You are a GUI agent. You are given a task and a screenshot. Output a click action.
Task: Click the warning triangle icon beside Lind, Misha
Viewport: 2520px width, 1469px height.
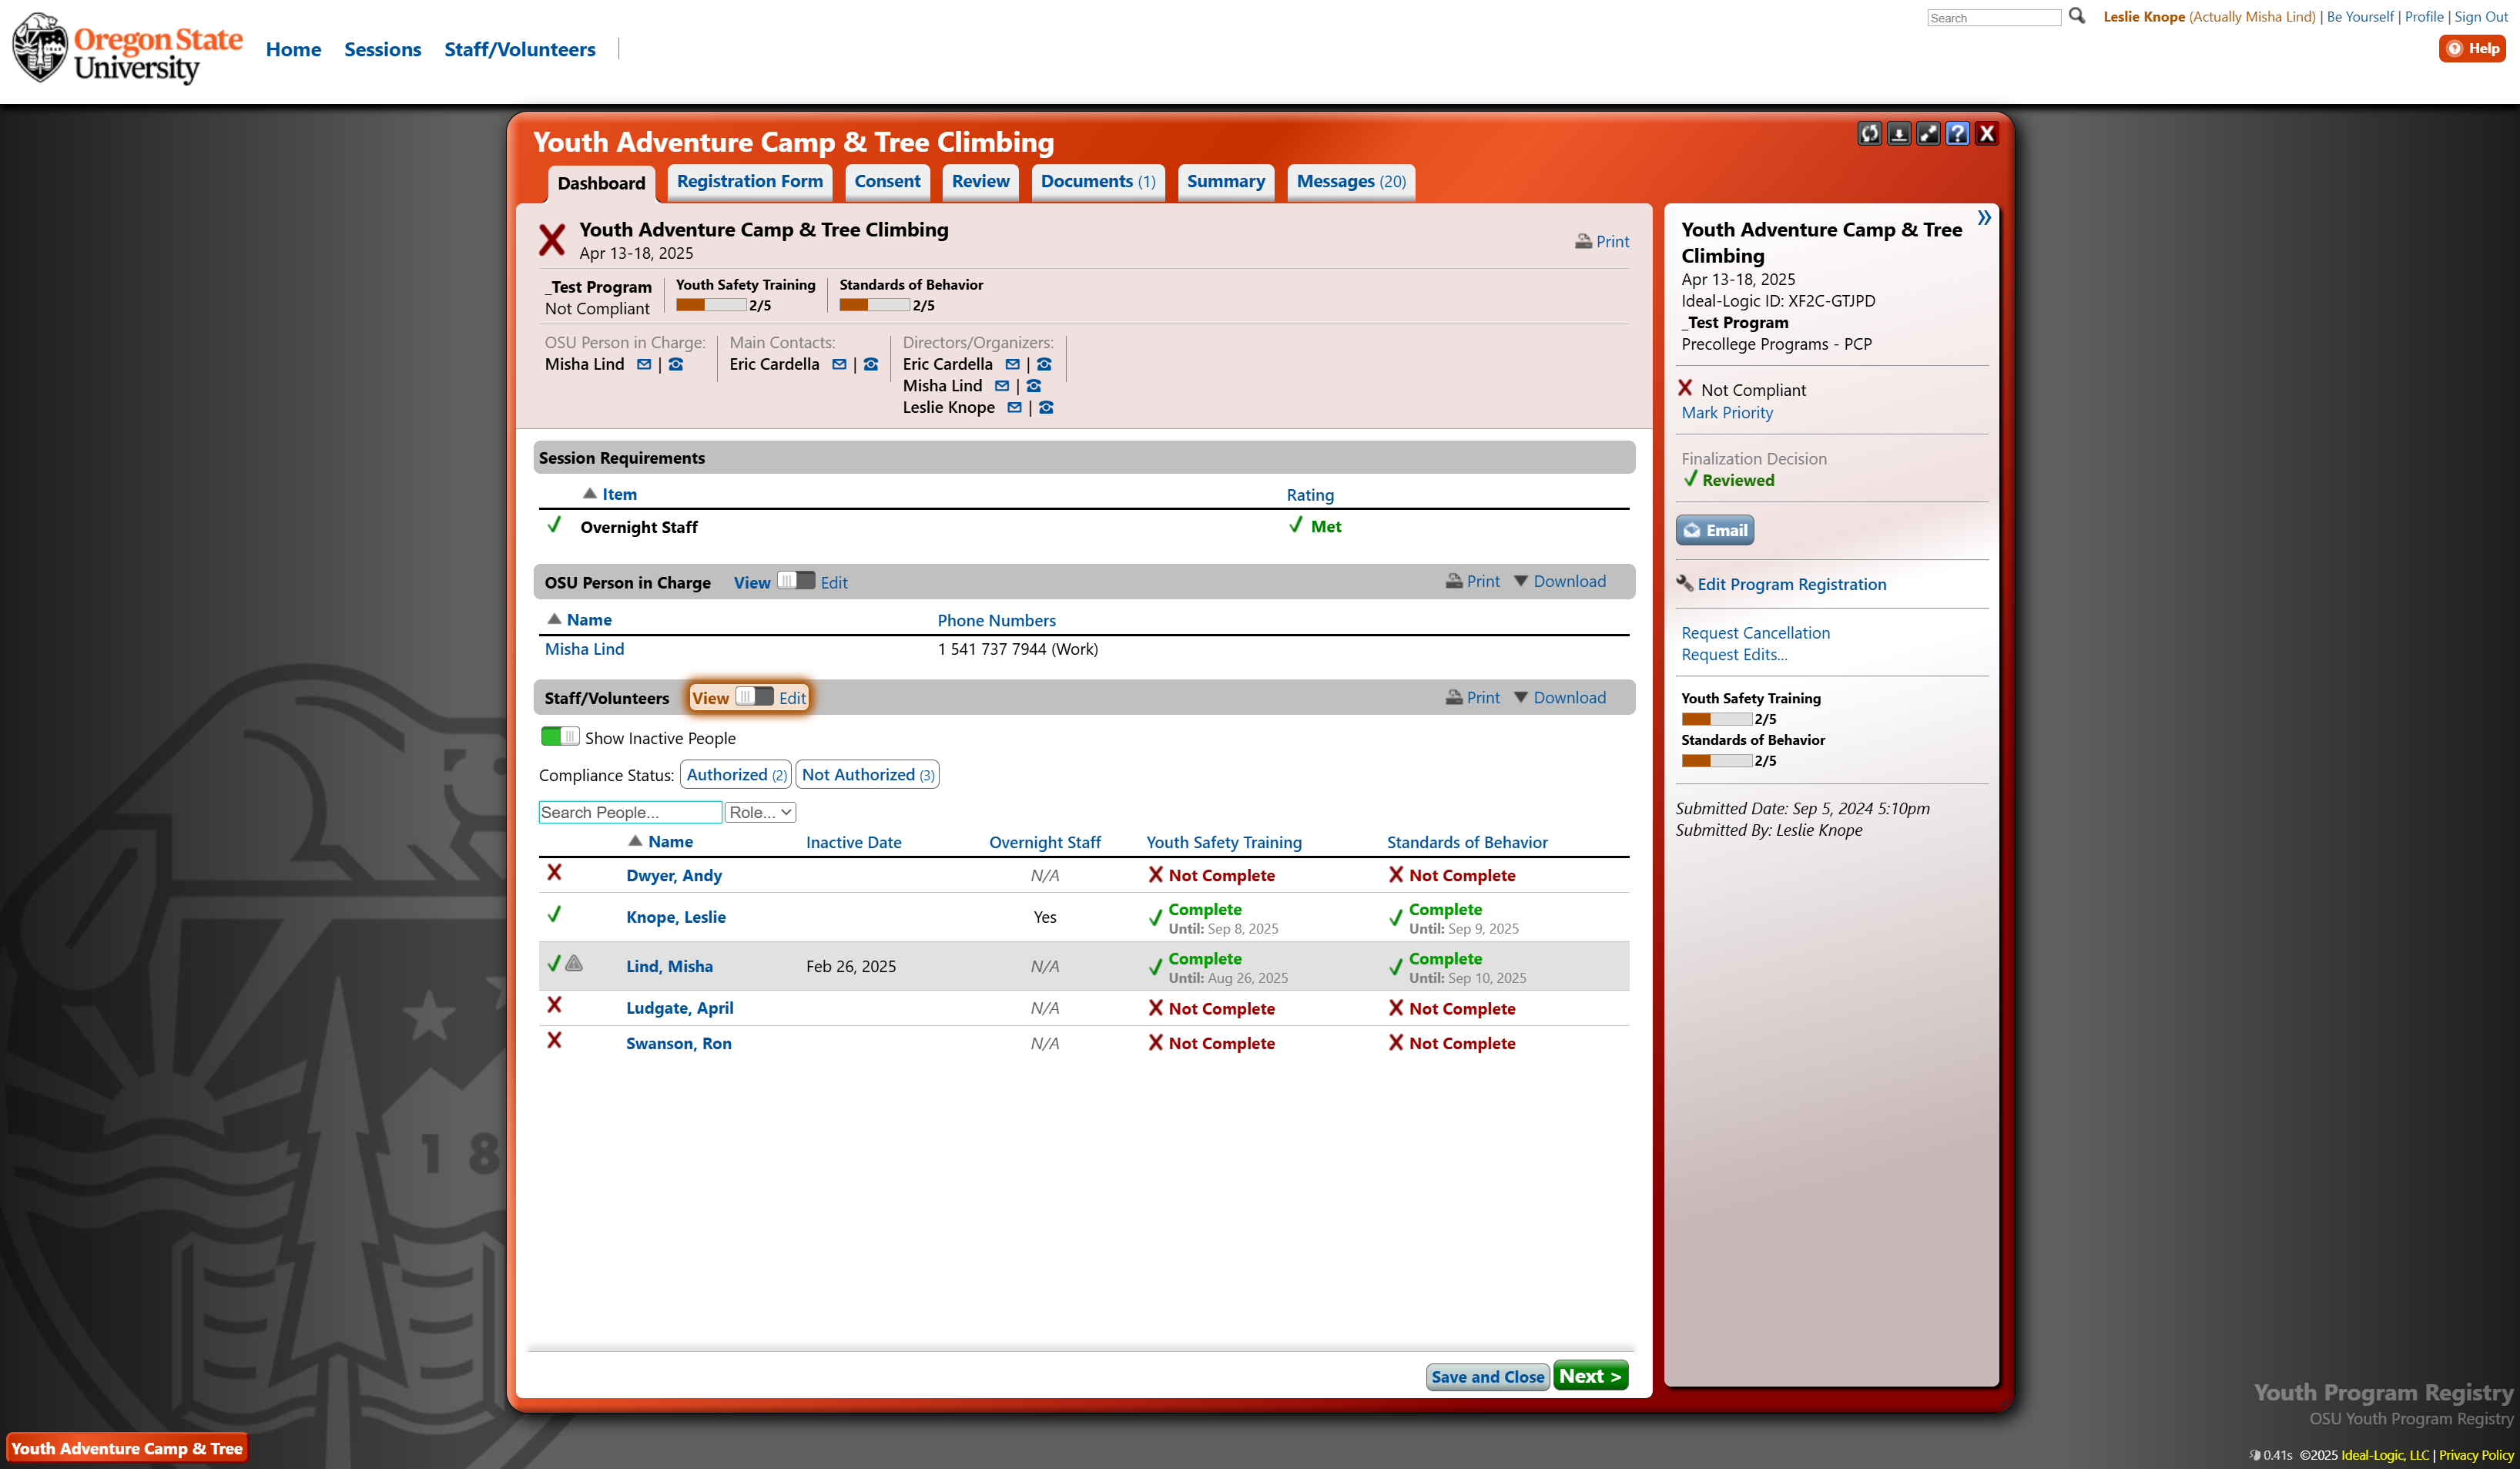pos(574,963)
